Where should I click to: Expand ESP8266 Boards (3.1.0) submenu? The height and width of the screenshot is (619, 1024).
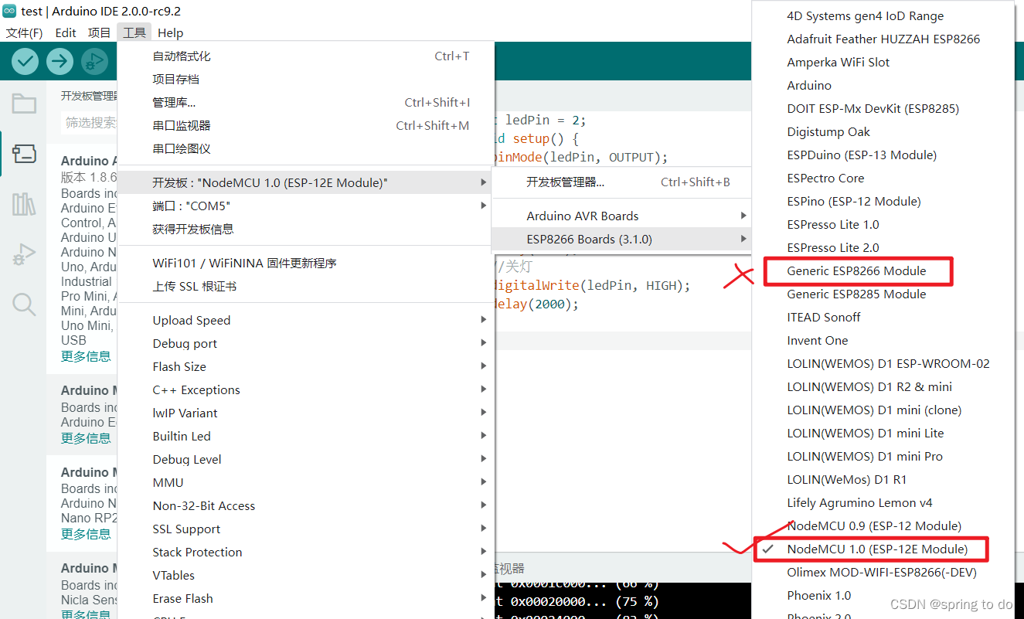[621, 240]
